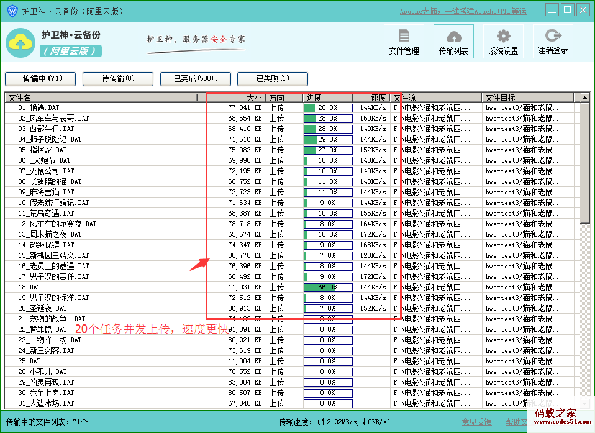The width and height of the screenshot is (595, 433).
Task: Click the shield app icon in title bar
Action: pos(11,11)
